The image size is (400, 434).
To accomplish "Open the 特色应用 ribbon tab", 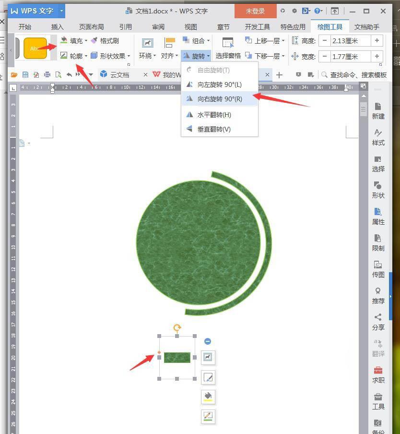I will click(x=293, y=27).
